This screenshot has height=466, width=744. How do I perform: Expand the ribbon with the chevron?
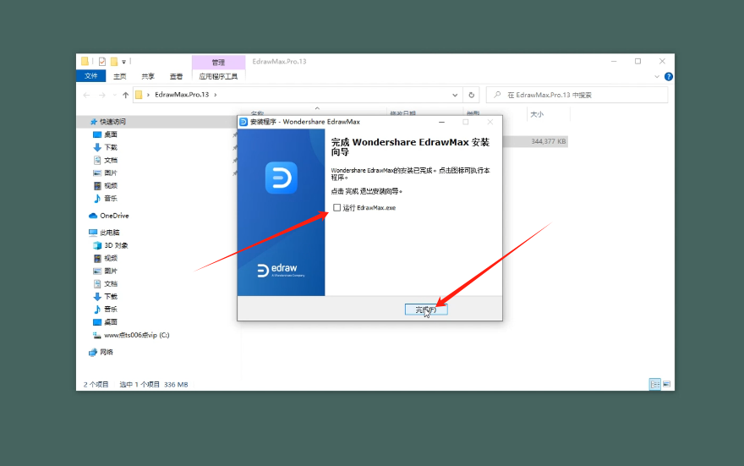(657, 76)
